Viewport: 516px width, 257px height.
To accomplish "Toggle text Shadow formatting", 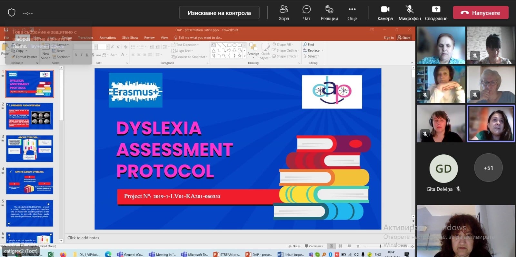I will tap(93, 55).
